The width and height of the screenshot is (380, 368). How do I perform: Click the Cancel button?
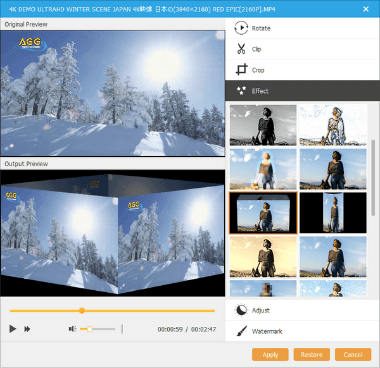(x=353, y=355)
